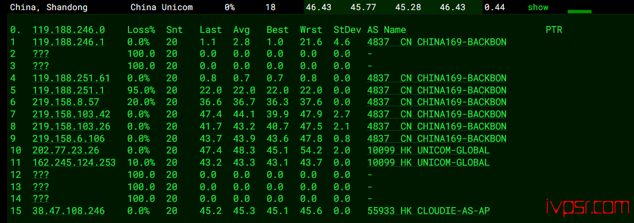Open the 119.188.251.1 hop link

pos(68,90)
